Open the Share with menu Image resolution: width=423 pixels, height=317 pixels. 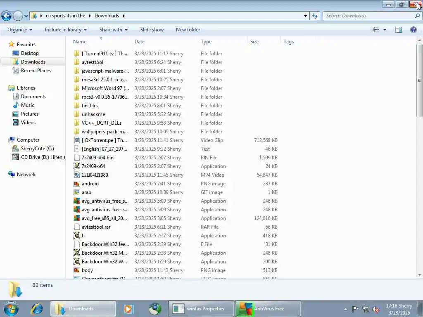[x=113, y=30]
